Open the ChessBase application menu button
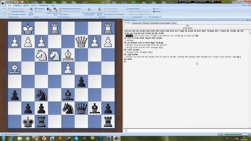This screenshot has width=251, height=141. [3, 3]
